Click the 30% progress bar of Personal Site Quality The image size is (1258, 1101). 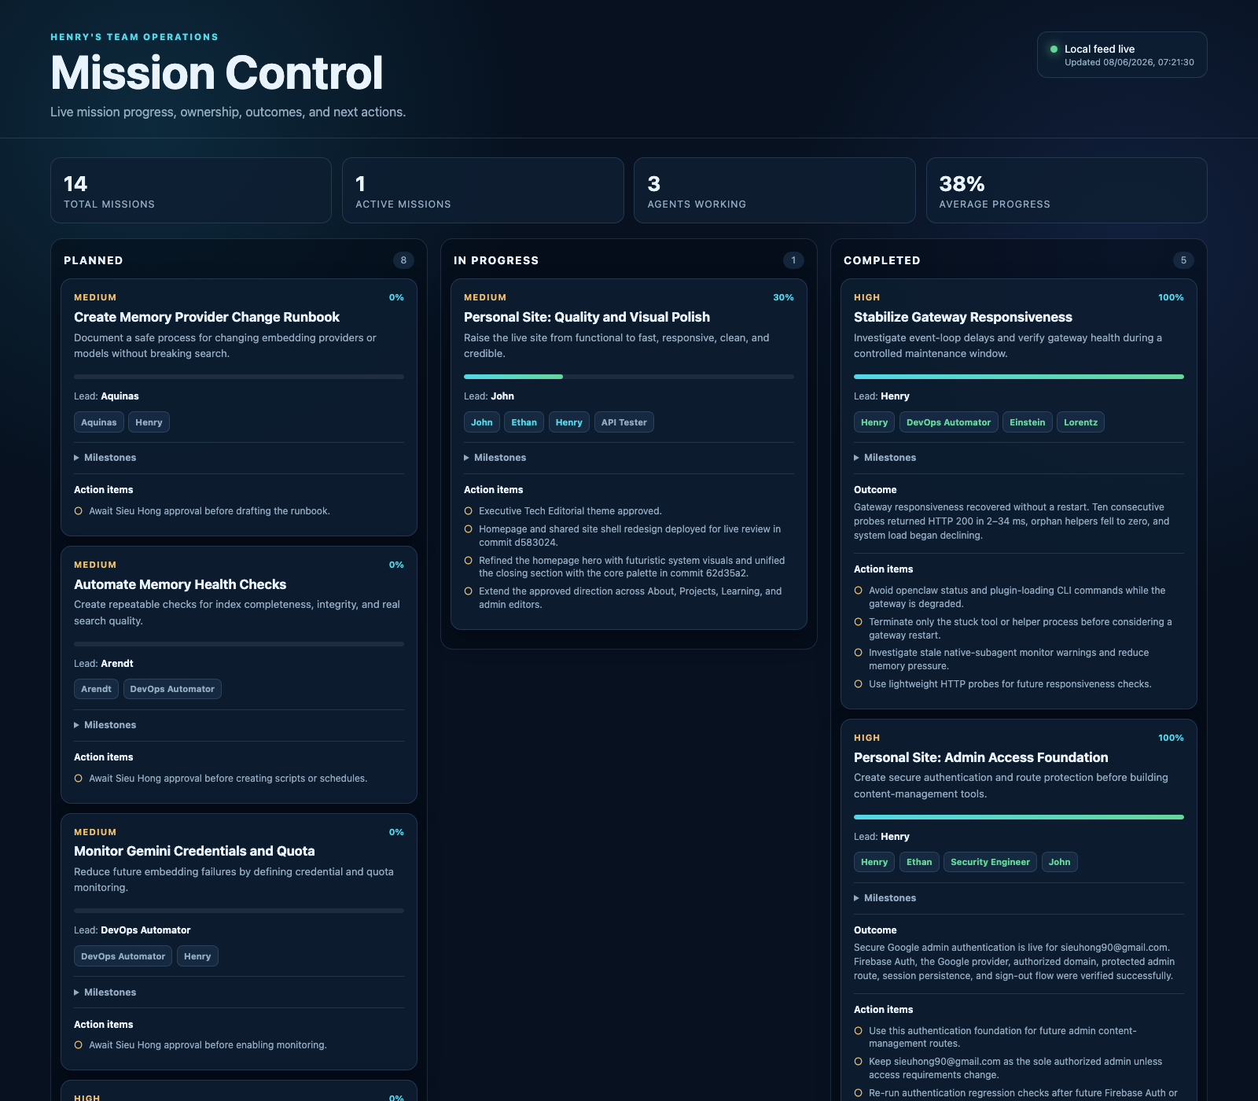click(x=629, y=377)
